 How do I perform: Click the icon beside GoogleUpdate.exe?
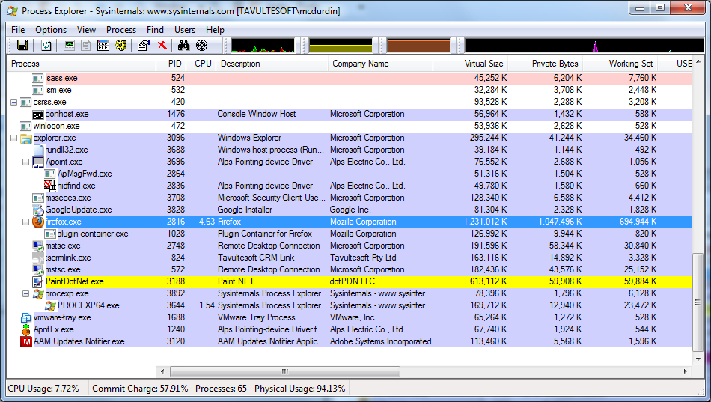coord(38,210)
